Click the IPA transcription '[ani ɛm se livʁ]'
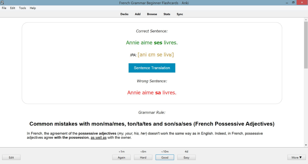 (156, 55)
